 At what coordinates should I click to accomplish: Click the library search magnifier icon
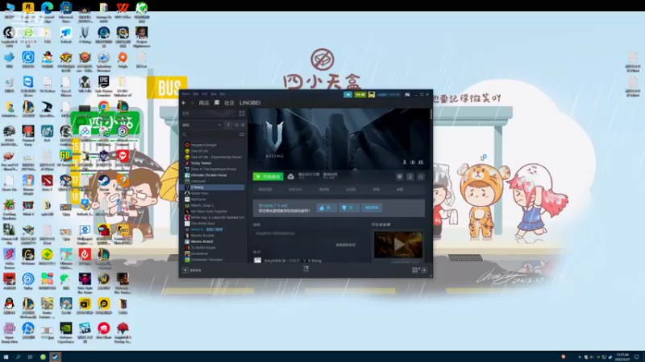click(x=185, y=134)
